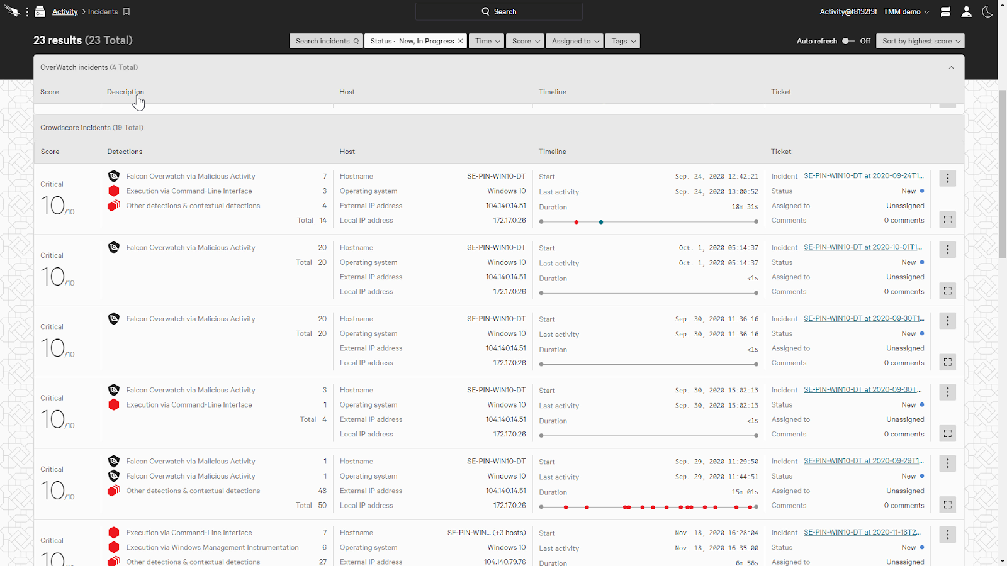Click Timeline header in Crowdscore section
The width and height of the screenshot is (1007, 566).
coord(553,152)
